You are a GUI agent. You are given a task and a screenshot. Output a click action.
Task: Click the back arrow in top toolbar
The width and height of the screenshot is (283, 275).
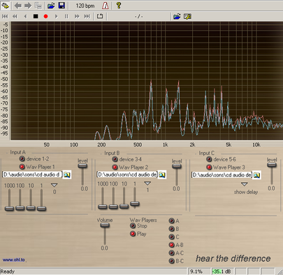coord(18,6)
